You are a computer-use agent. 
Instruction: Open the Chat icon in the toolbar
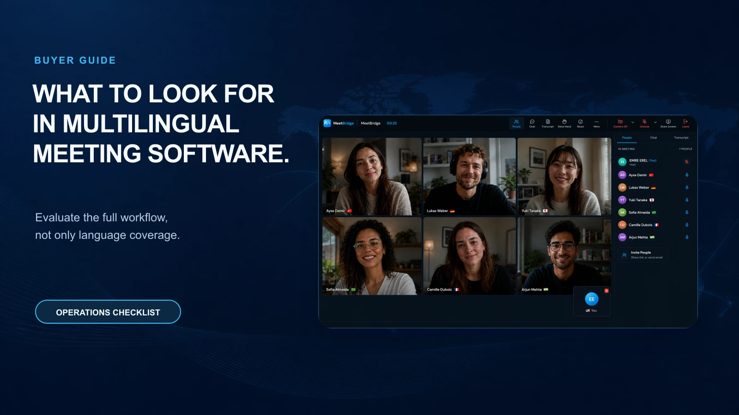click(x=532, y=123)
